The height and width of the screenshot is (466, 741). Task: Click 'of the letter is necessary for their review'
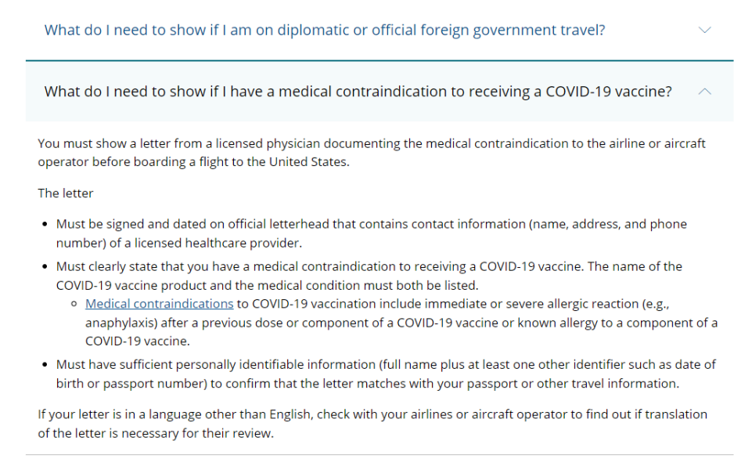tap(156, 433)
